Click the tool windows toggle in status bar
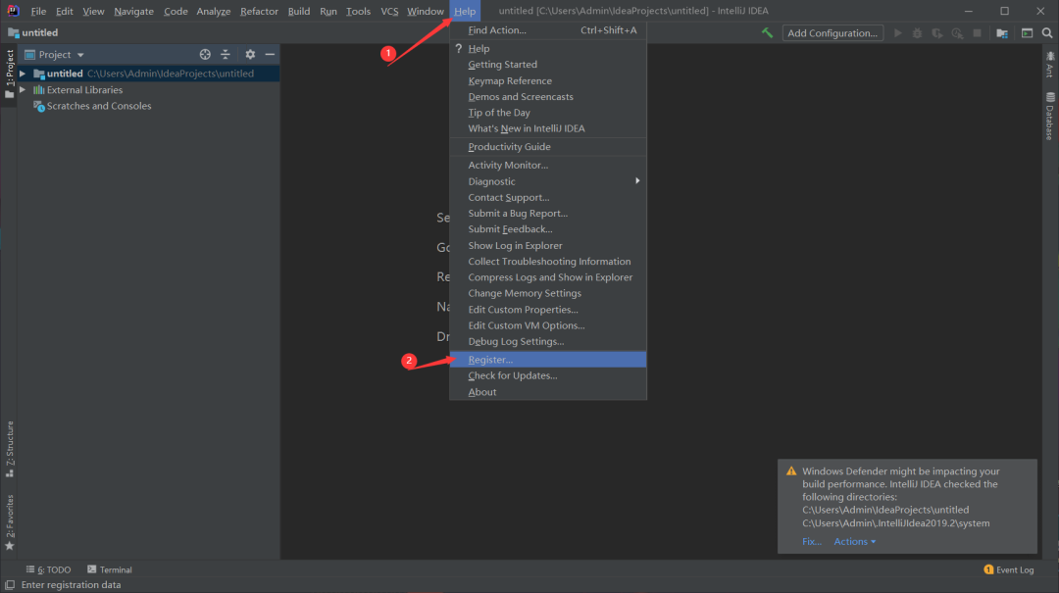The height and width of the screenshot is (593, 1059). coord(10,585)
